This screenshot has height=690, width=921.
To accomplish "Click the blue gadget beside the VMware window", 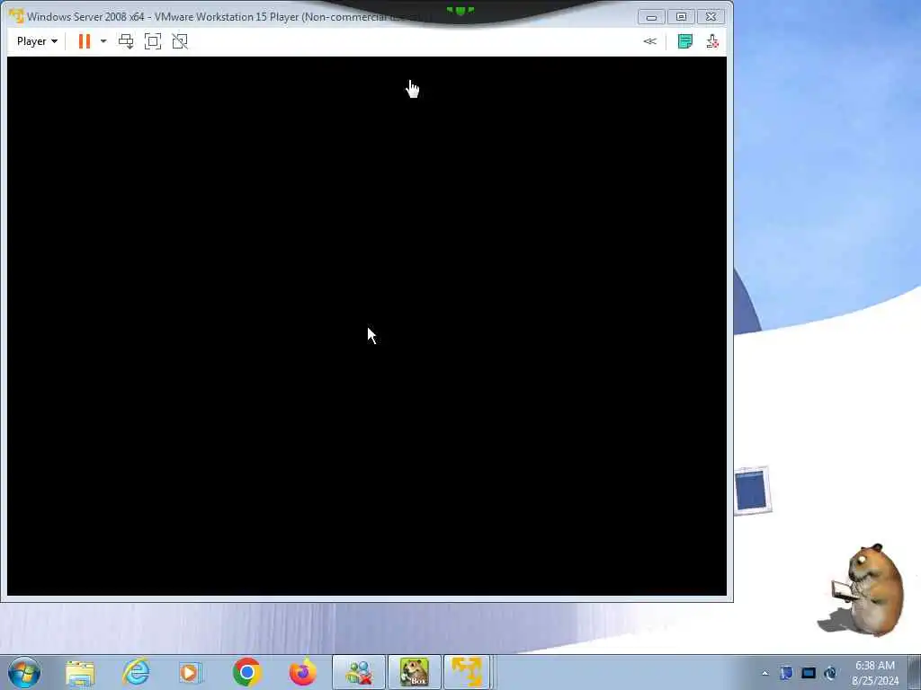I will pyautogui.click(x=752, y=491).
